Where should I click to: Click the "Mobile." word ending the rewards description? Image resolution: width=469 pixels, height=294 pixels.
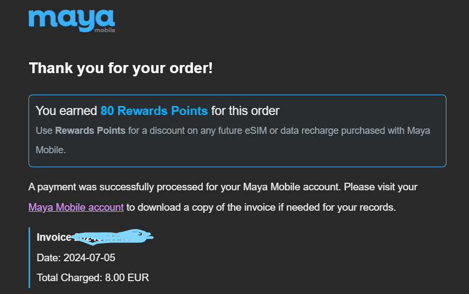click(x=51, y=150)
